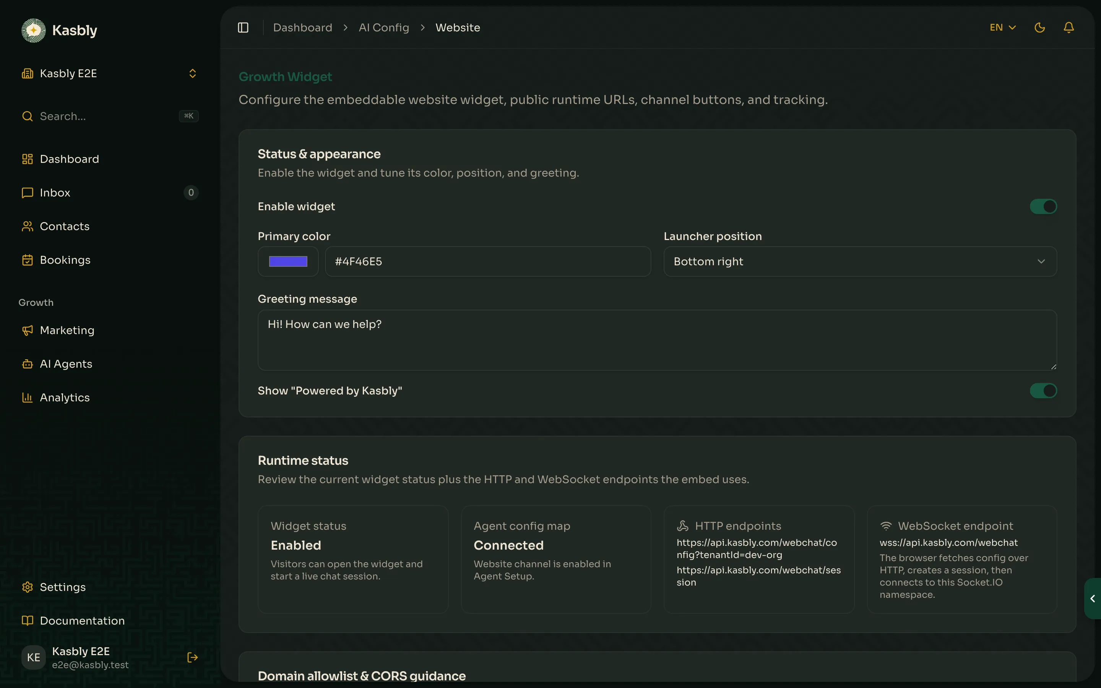Viewport: 1101px width, 688px height.
Task: Click the search magnifier icon
Action: point(27,117)
